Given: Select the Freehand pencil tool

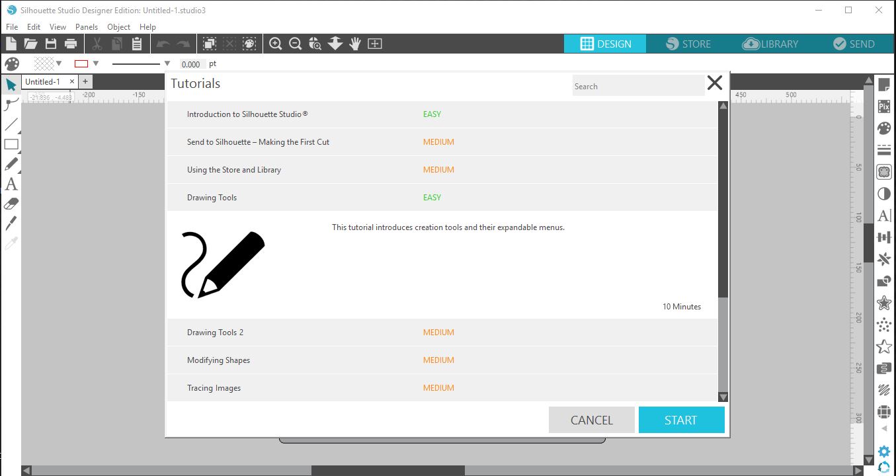Looking at the screenshot, I should point(11,164).
